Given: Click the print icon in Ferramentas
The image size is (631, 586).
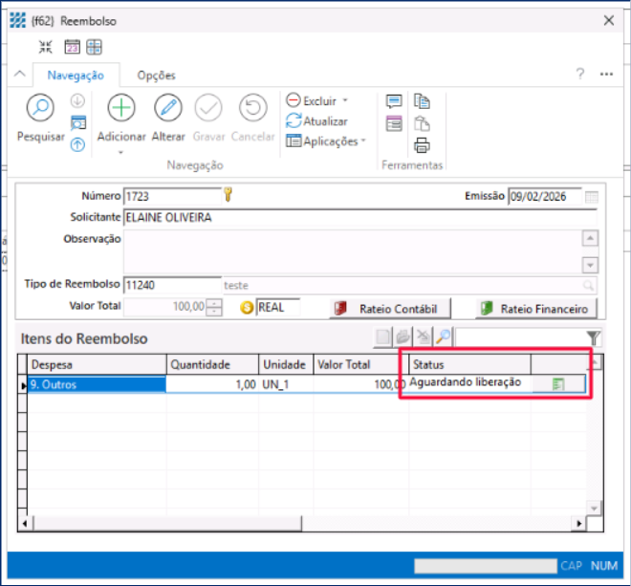Looking at the screenshot, I should tap(422, 145).
